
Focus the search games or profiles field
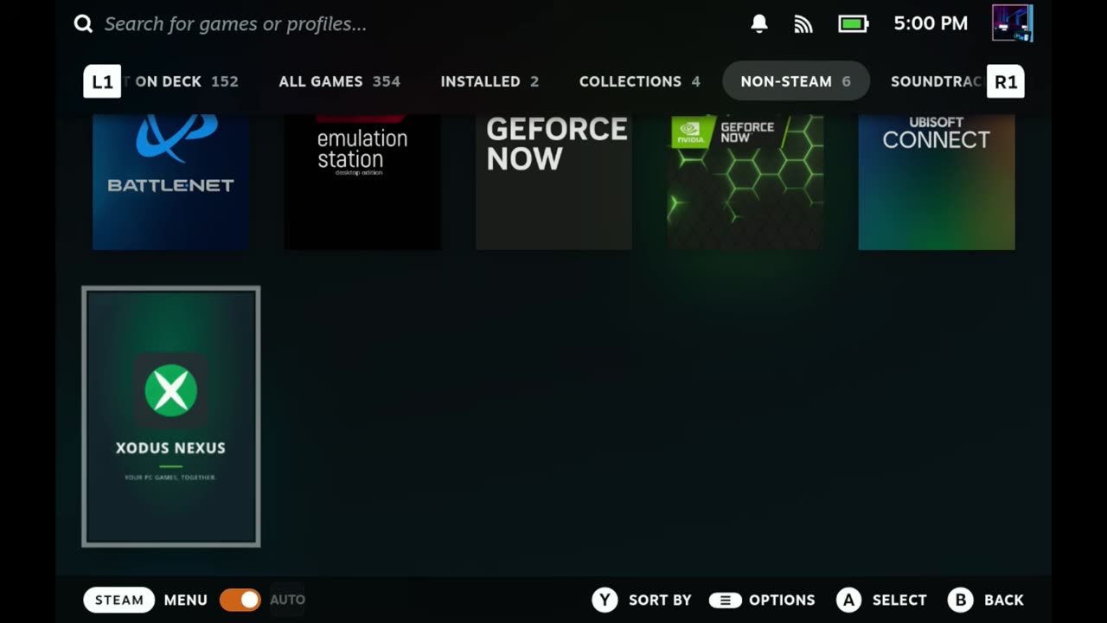pyautogui.click(x=235, y=24)
